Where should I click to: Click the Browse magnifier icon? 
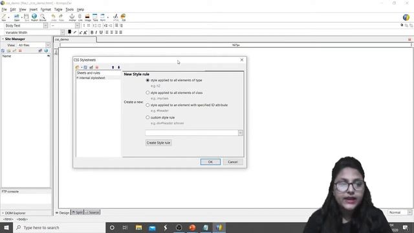(43, 17)
